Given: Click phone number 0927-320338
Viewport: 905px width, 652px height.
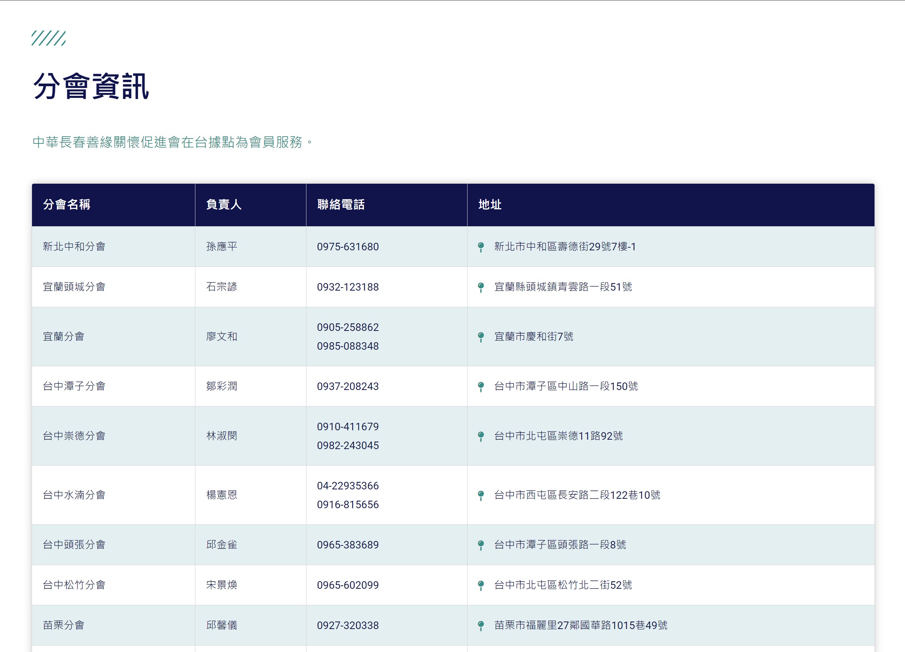Looking at the screenshot, I should tap(348, 625).
